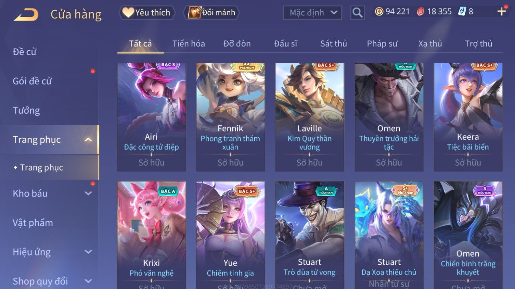Tap the blue voucher ticket icon
The height and width of the screenshot is (289, 515).
(x=462, y=11)
